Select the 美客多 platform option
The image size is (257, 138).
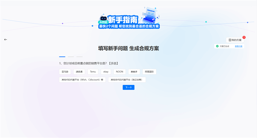click(134, 72)
